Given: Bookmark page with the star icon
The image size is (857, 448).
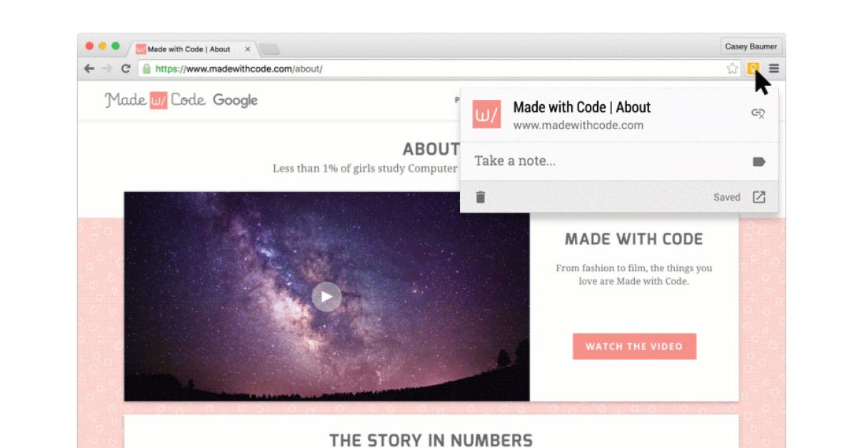Looking at the screenshot, I should click(x=732, y=68).
